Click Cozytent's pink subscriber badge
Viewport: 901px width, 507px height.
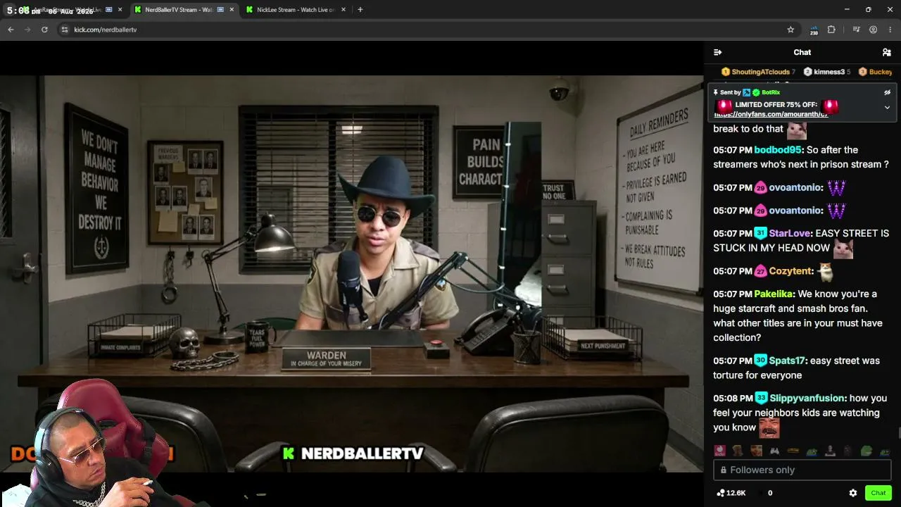760,271
